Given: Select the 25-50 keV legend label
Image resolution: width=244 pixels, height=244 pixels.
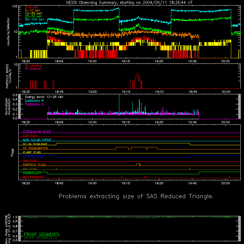Looking at the screenshot, I should pyautogui.click(x=33, y=16).
